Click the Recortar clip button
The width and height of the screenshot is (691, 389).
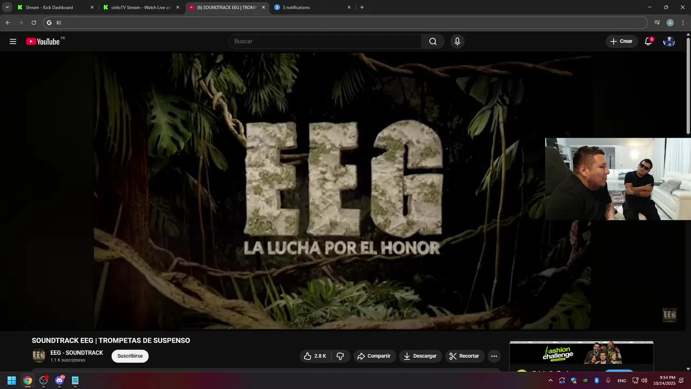point(464,356)
